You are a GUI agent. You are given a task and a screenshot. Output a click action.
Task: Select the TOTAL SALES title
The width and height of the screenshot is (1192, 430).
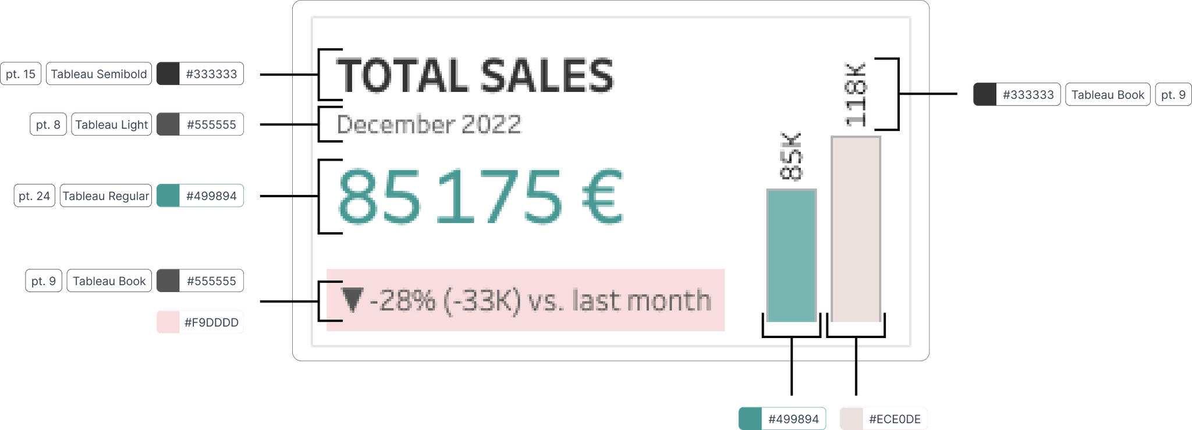476,76
